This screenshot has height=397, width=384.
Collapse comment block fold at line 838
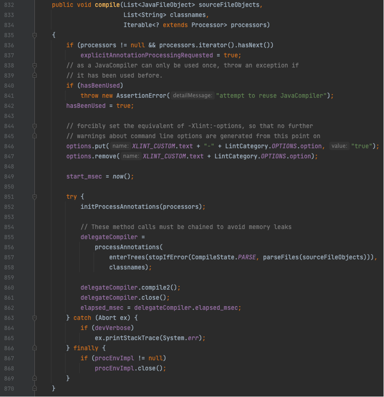35,66
